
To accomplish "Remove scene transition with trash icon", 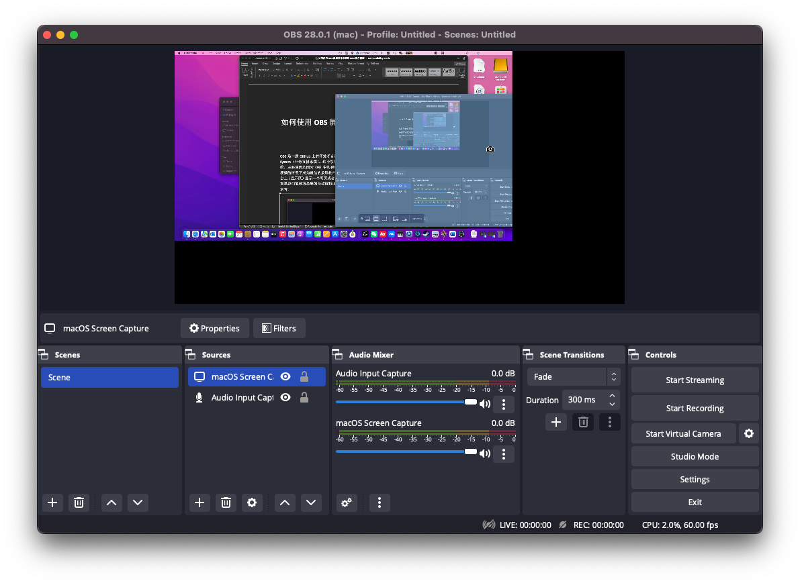I will click(x=583, y=422).
